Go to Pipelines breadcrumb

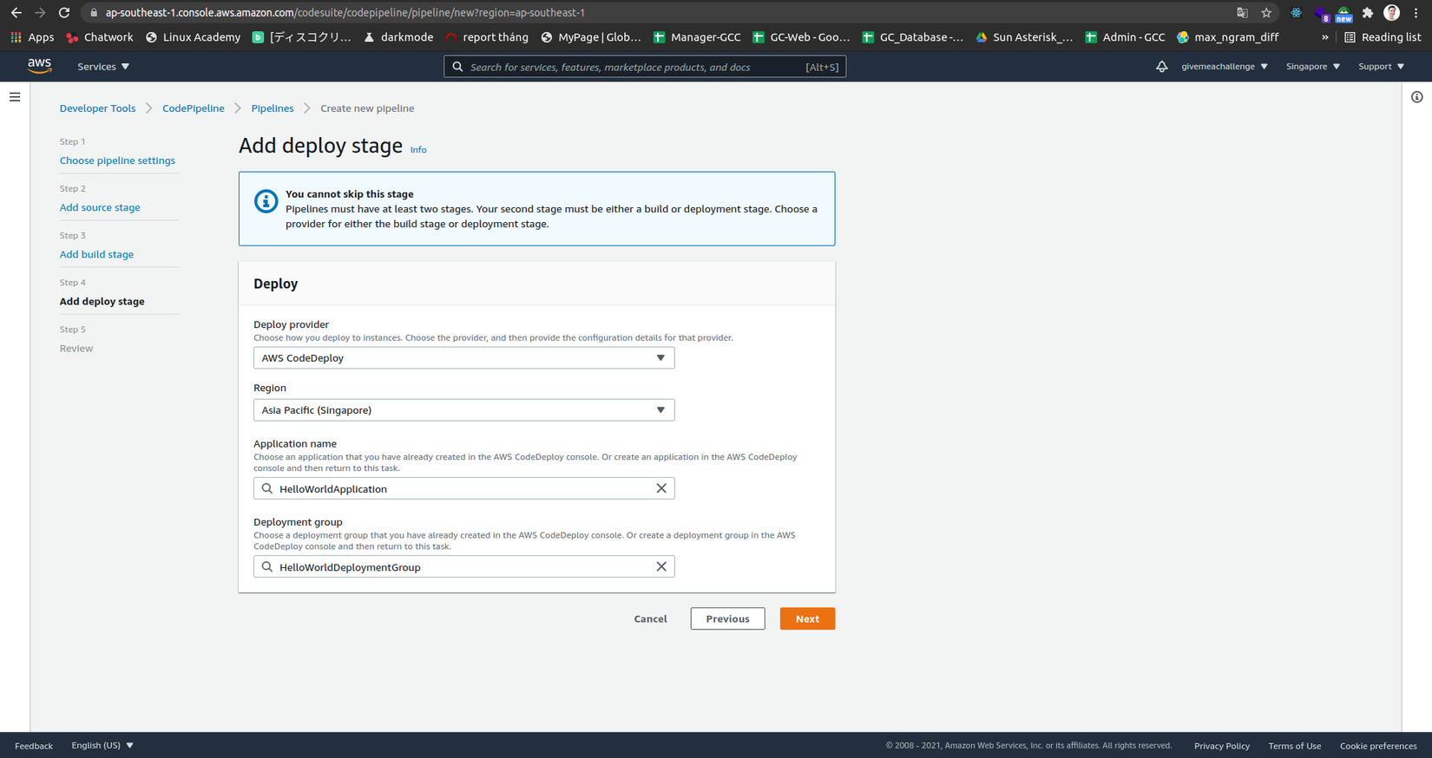point(273,108)
